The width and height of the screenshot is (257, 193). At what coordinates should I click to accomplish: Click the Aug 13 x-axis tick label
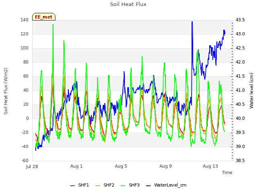pos(210,166)
